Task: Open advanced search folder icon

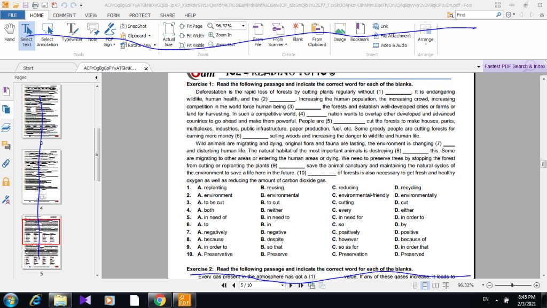Action: 450,15
